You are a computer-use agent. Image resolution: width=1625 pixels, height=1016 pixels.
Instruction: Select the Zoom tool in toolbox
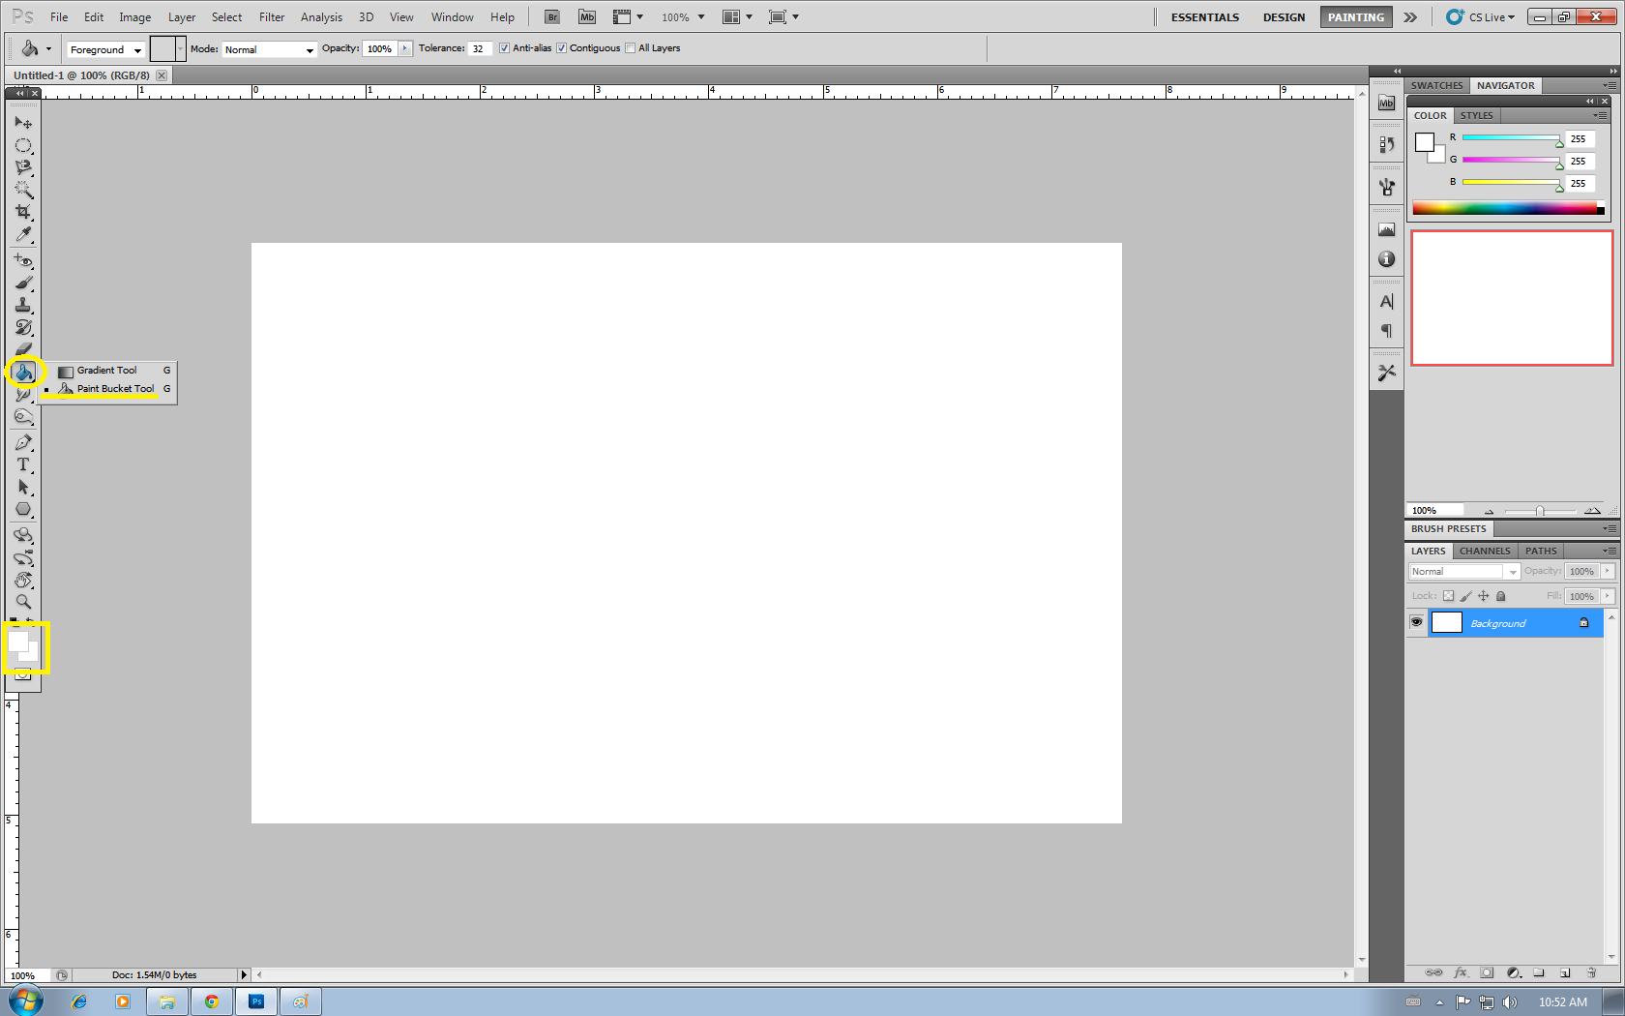pos(23,602)
